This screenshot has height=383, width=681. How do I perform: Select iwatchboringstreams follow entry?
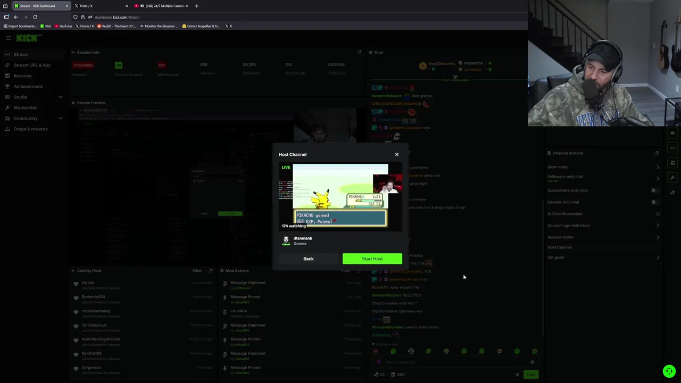143,342
